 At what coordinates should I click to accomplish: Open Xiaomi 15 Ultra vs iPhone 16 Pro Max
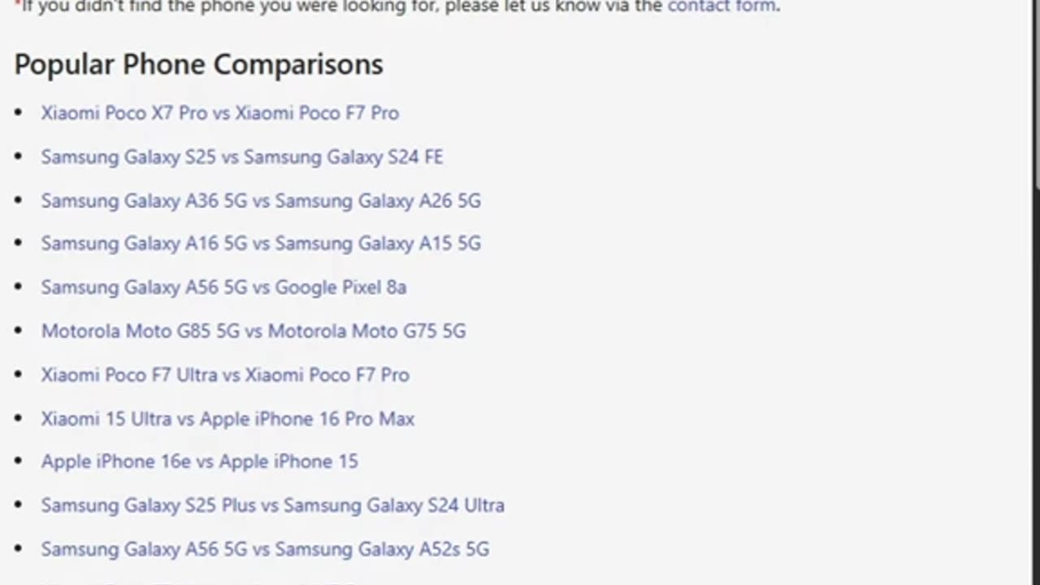coord(227,419)
